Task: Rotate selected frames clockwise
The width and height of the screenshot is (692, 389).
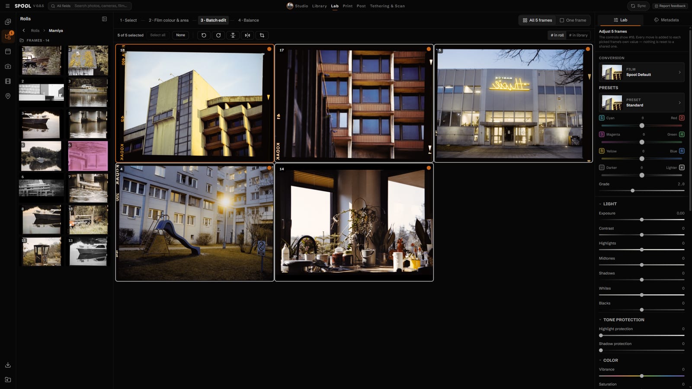Action: click(218, 35)
